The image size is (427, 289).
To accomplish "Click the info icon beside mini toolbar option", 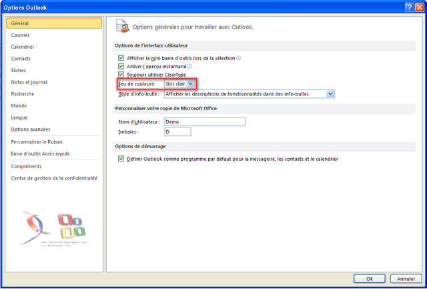I will (x=238, y=58).
